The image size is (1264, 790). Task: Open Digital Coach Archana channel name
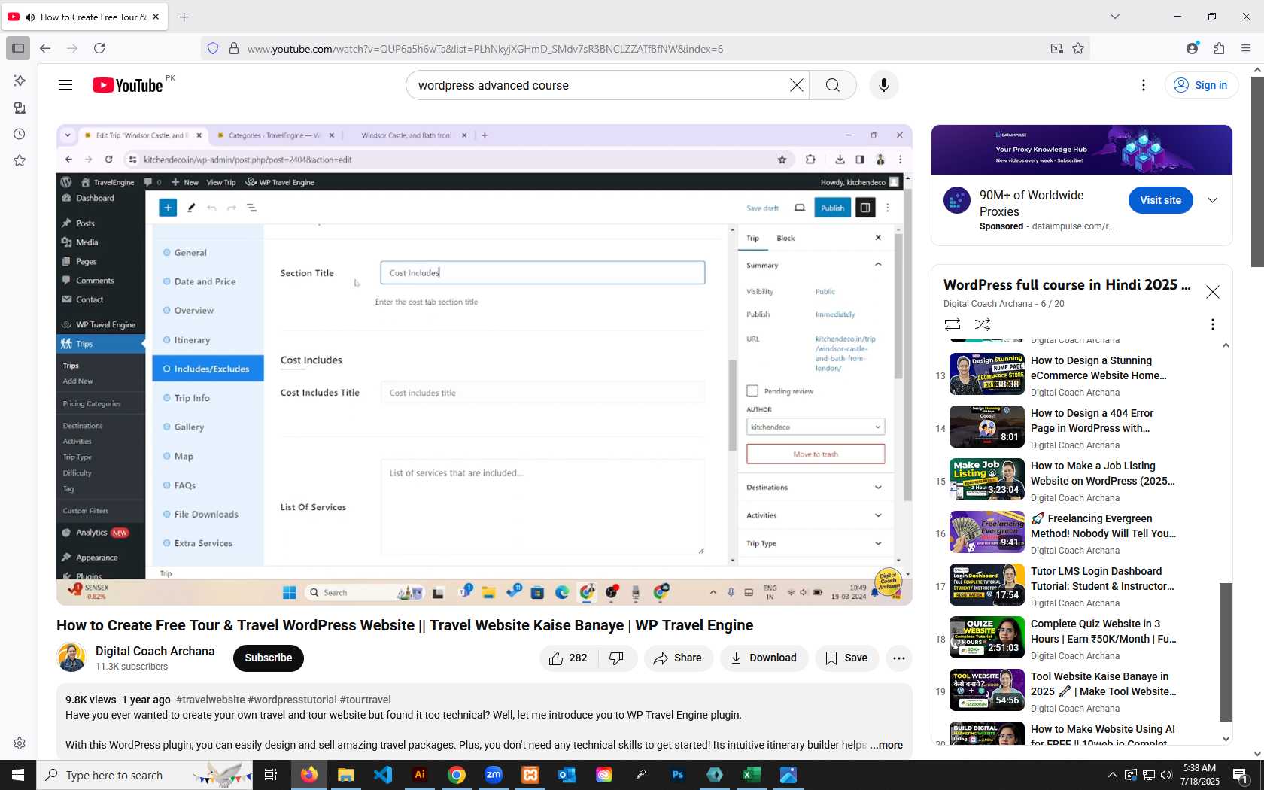155,651
